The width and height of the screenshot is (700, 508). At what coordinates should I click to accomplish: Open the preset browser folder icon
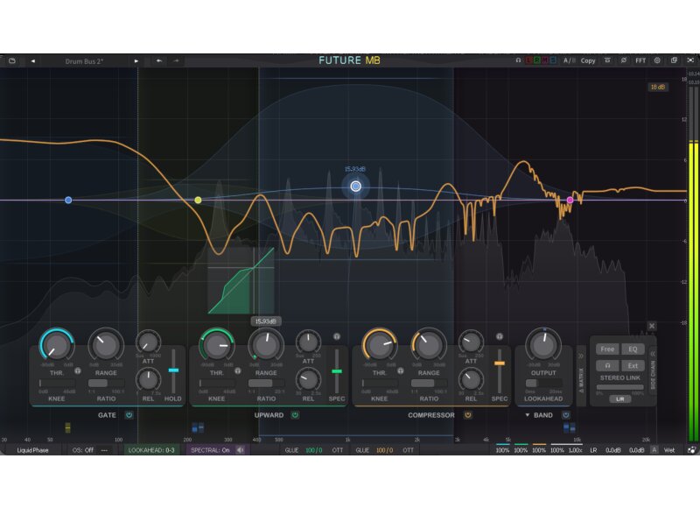[x=12, y=60]
